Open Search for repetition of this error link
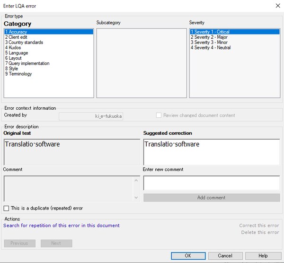The width and height of the screenshot is (284, 263). point(62,226)
